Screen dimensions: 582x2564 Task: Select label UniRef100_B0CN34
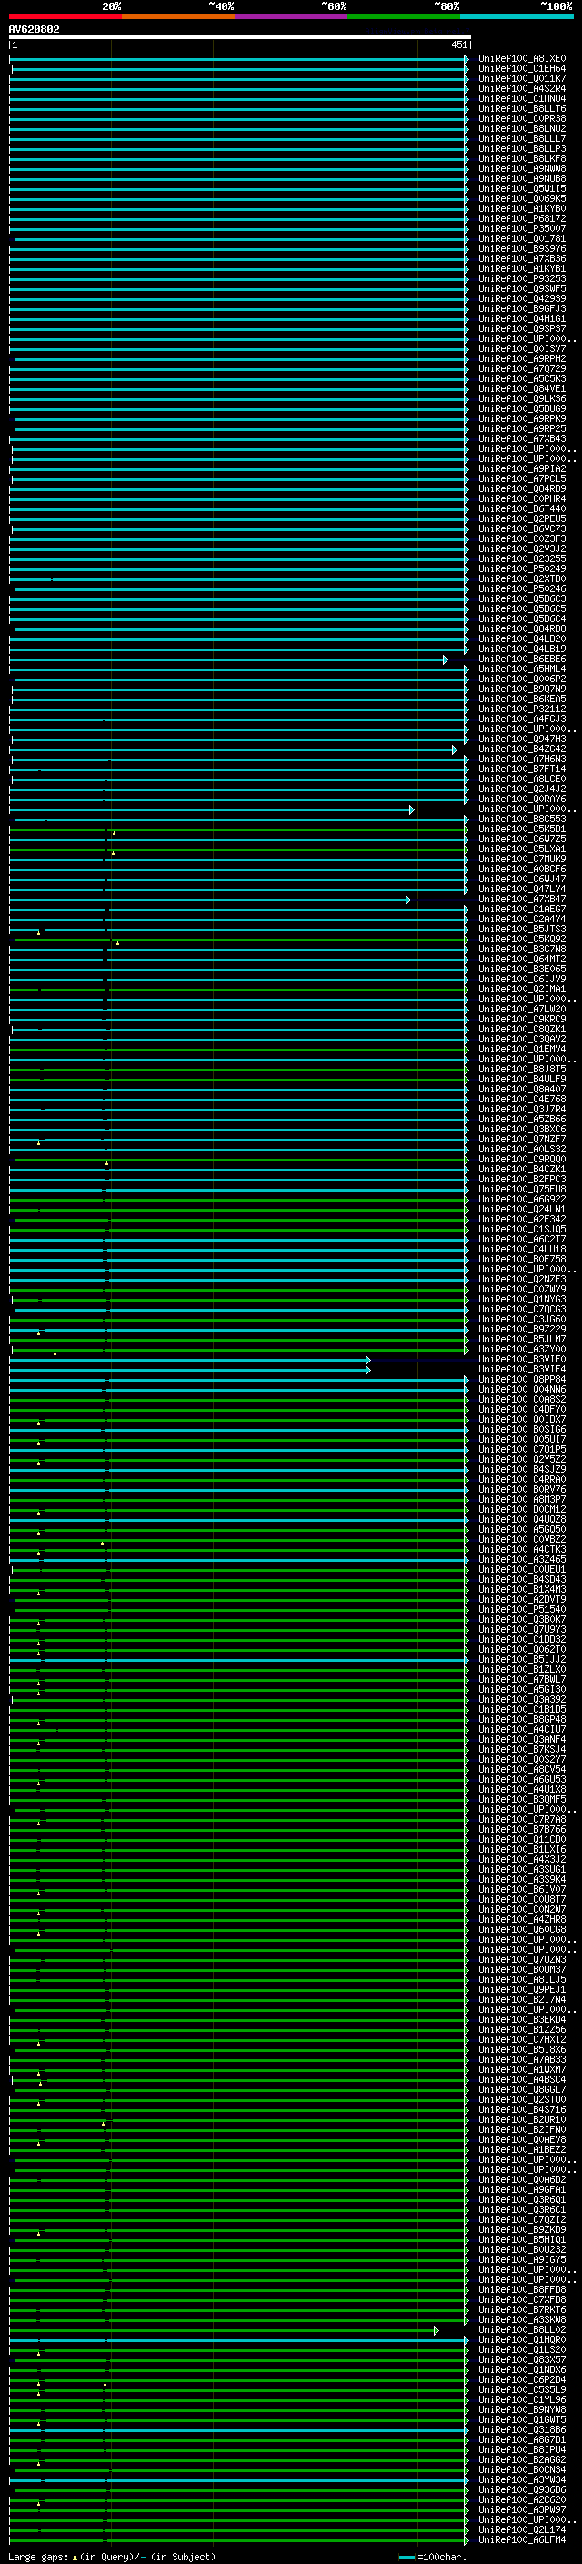(x=521, y=2470)
